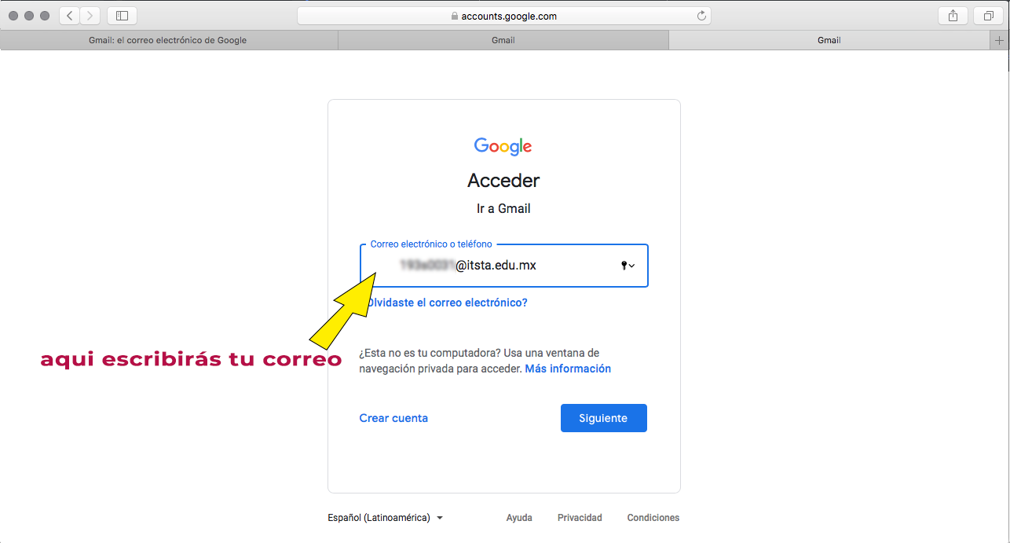Expand the Español (Latinoamérica) language selector
The image size is (1010, 543).
tap(386, 518)
